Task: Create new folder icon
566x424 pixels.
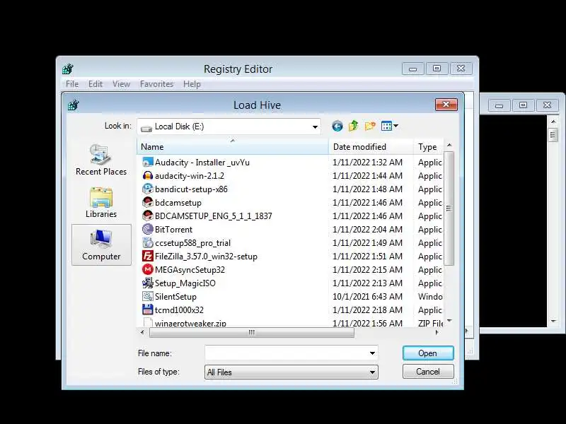Action: pos(370,126)
